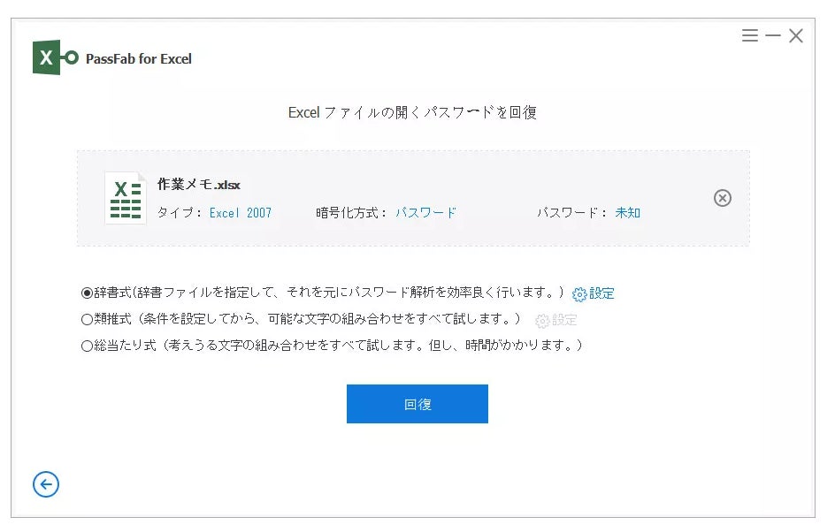This screenshot has height=525, width=835.
Task: Click the パスワード encryption method value
Action: pos(425,213)
